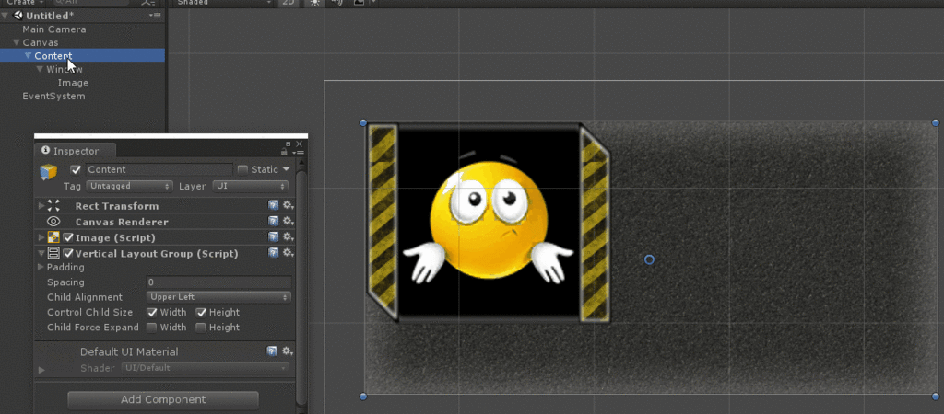Expand the Default UI Material foldout arrow
This screenshot has height=414, width=944.
pyautogui.click(x=41, y=370)
